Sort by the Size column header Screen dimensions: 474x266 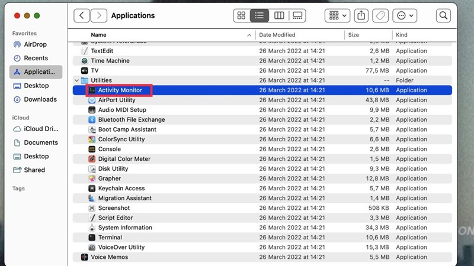pos(353,35)
